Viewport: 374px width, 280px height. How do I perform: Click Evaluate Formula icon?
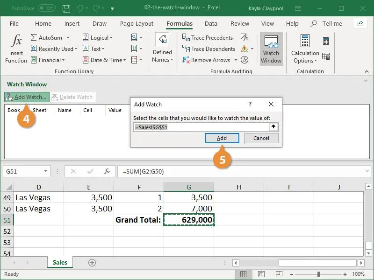tap(244, 60)
